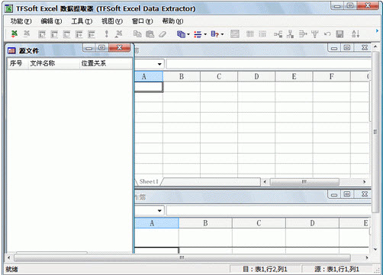Viewport: 383px width, 275px height.
Task: Click column D header in upper sheet
Action: pos(256,76)
